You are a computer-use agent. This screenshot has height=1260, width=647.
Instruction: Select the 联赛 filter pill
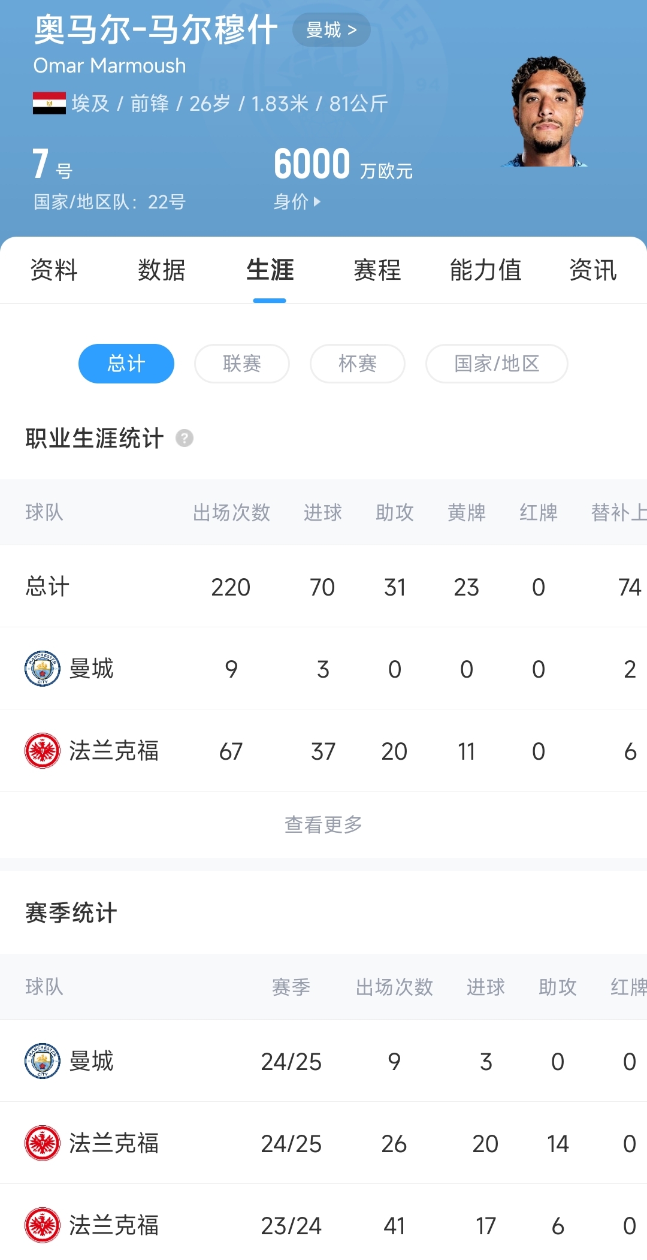click(x=242, y=364)
